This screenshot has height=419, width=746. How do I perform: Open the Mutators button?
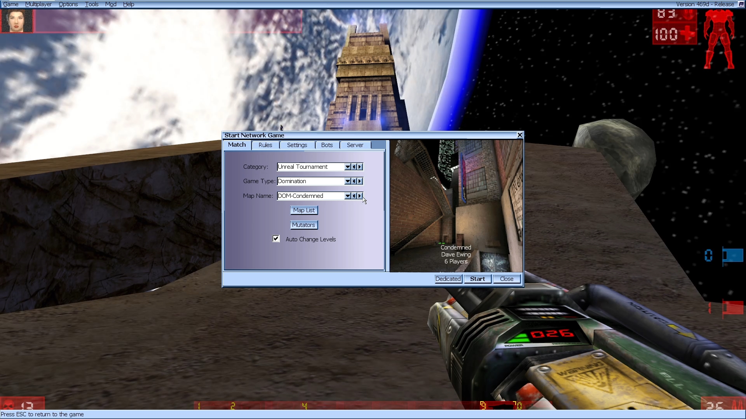pyautogui.click(x=304, y=225)
